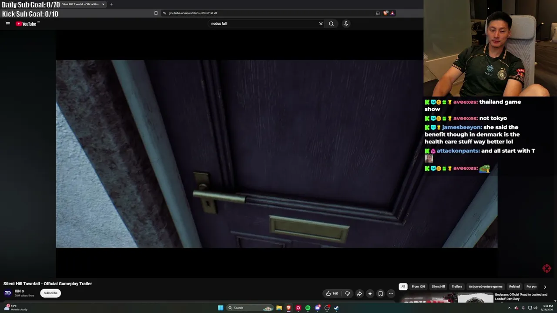Open the weather widget on taskbar

pyautogui.click(x=16, y=307)
